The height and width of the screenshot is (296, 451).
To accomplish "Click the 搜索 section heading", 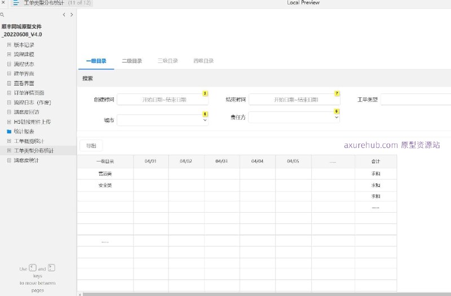I will 87,78.
